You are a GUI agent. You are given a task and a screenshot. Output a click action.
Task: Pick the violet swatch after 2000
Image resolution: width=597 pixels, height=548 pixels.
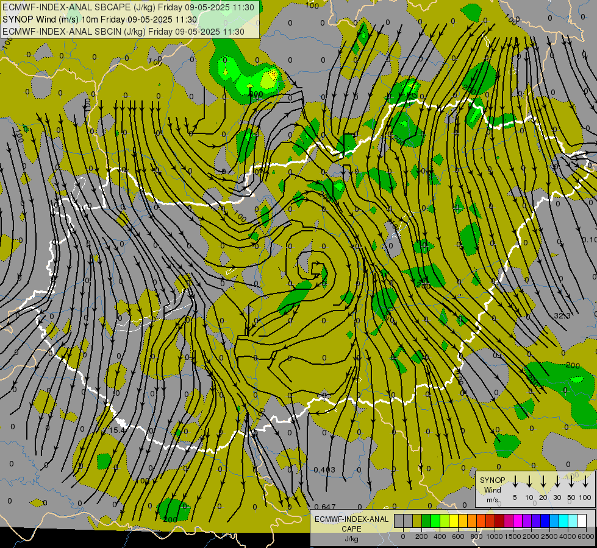[x=535, y=521]
